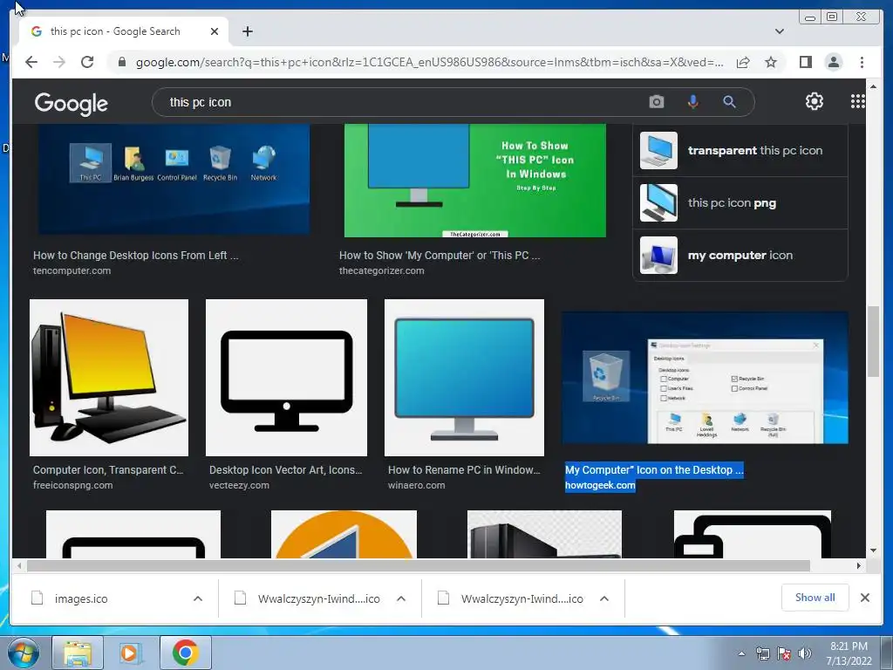This screenshot has height=670, width=893.
Task: Click 'How to Show My Computer' title
Action: [x=440, y=256]
